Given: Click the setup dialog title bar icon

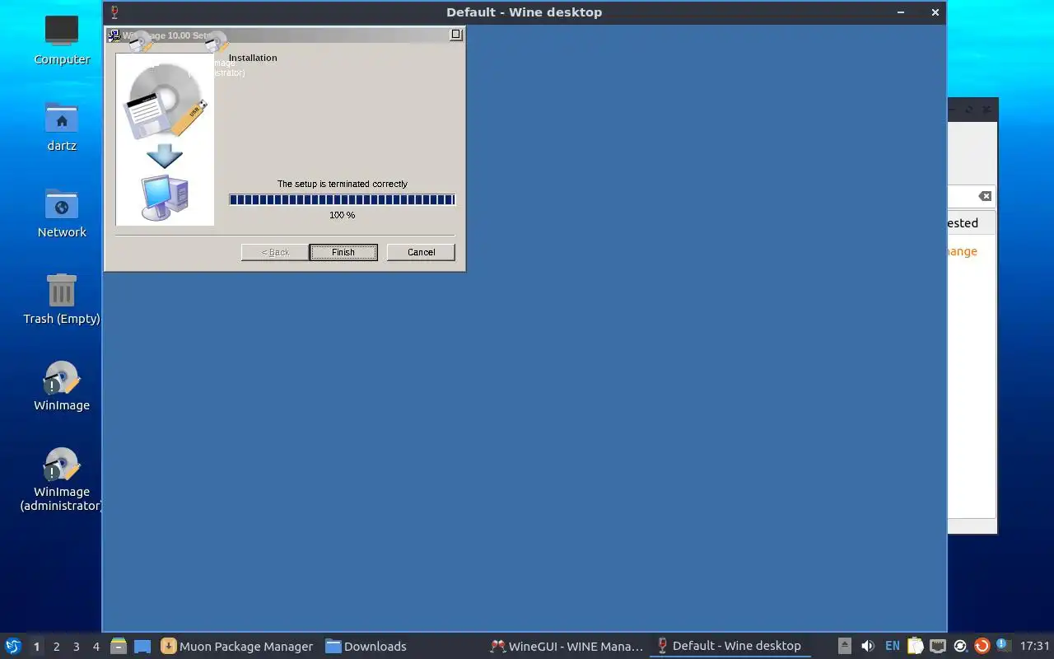Looking at the screenshot, I should [x=114, y=35].
